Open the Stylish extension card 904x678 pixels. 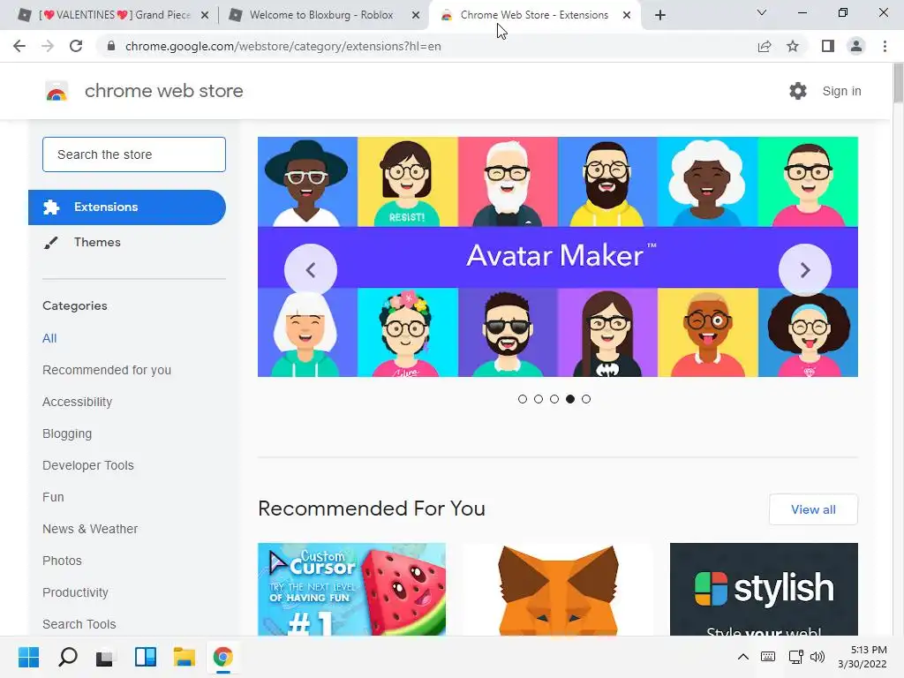pos(764,589)
